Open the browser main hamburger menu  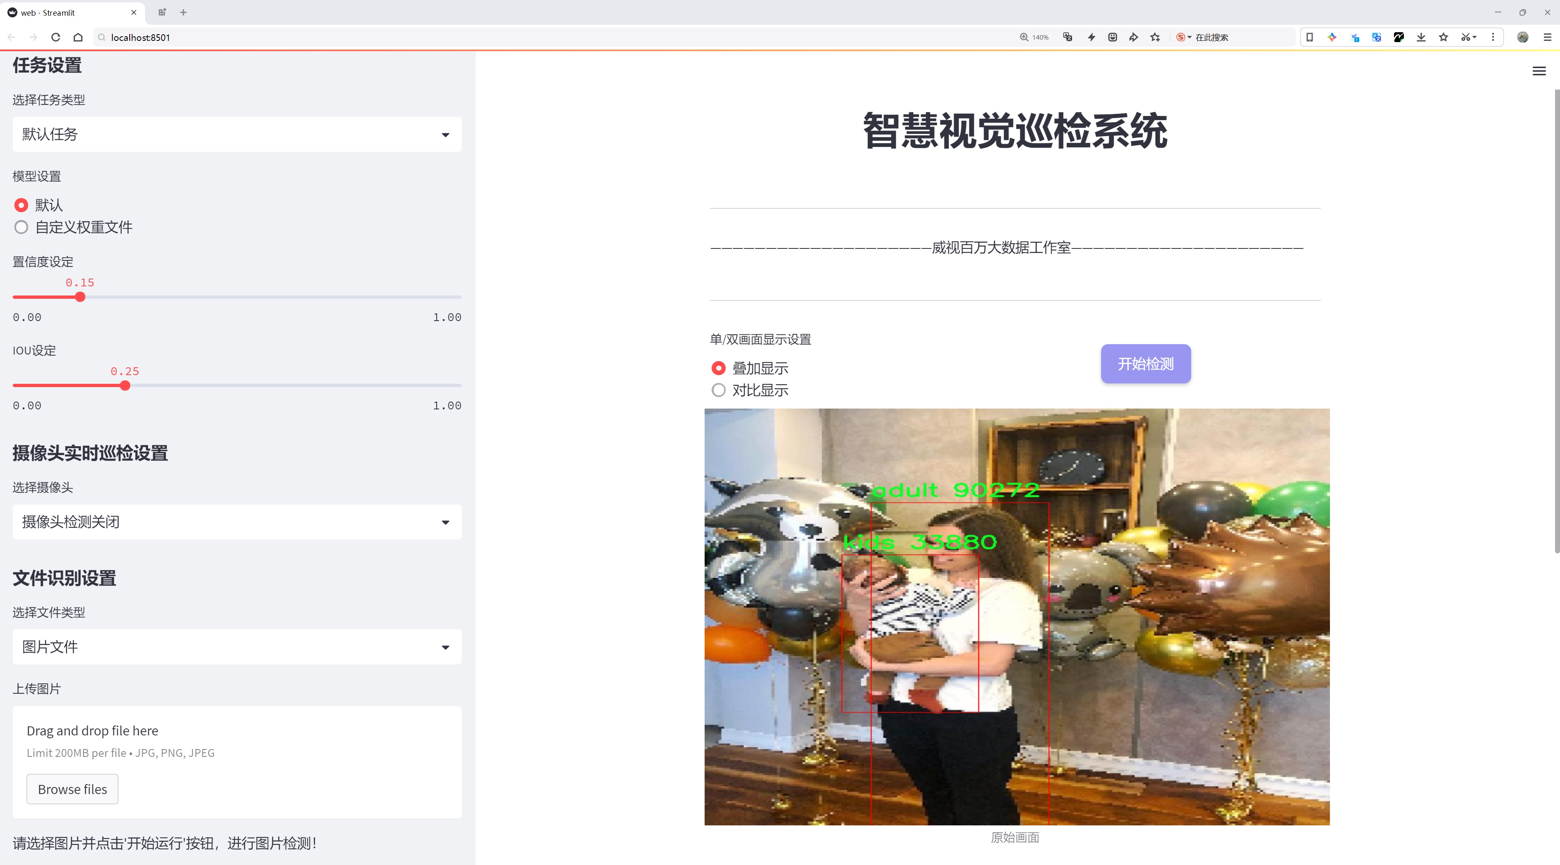(1547, 37)
